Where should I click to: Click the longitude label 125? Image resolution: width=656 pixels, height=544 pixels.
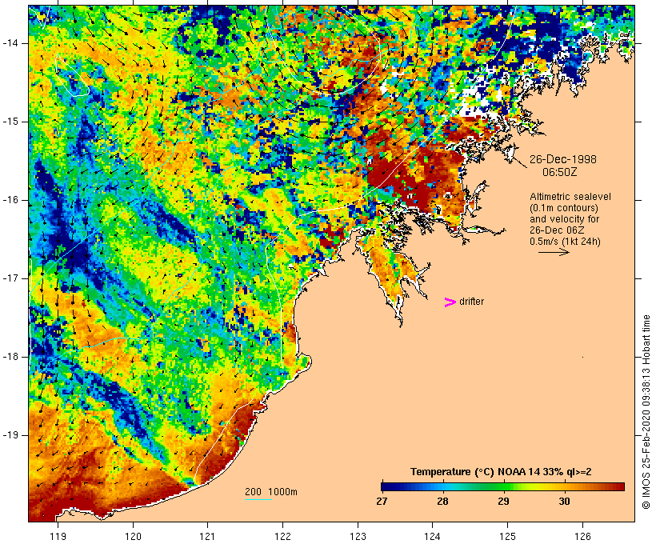point(508,536)
